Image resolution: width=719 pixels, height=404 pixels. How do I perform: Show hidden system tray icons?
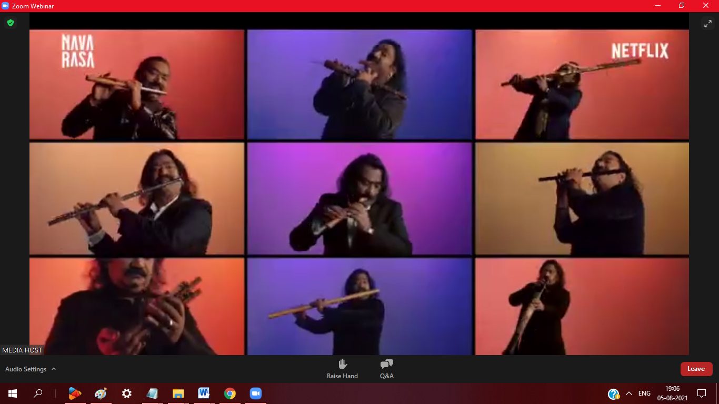point(629,393)
